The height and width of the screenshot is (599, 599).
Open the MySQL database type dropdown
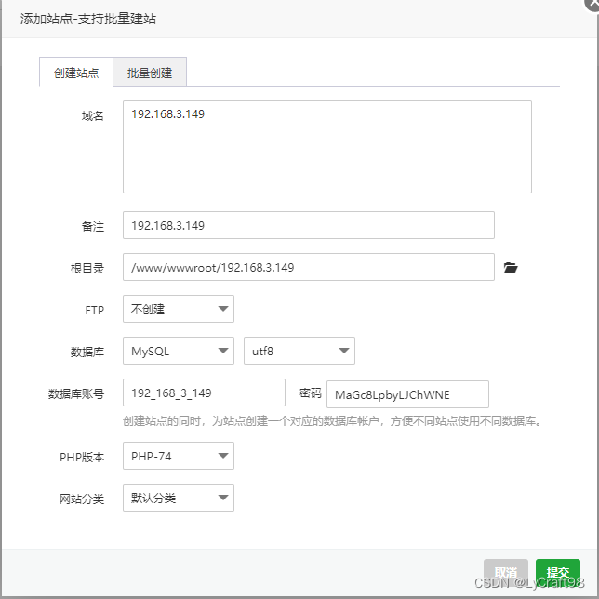click(x=179, y=351)
